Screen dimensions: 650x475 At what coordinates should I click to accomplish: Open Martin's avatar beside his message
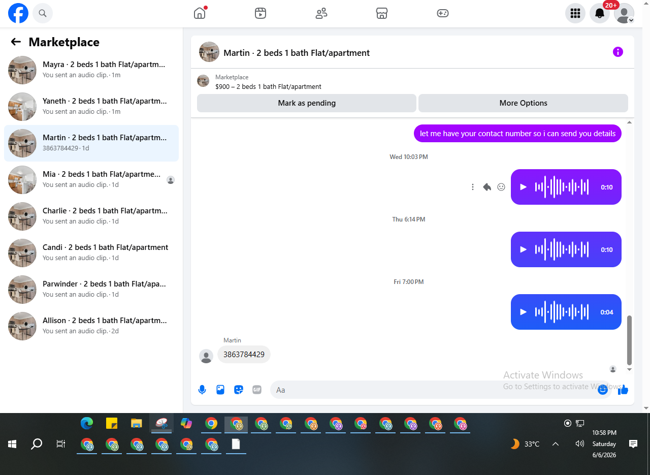206,356
